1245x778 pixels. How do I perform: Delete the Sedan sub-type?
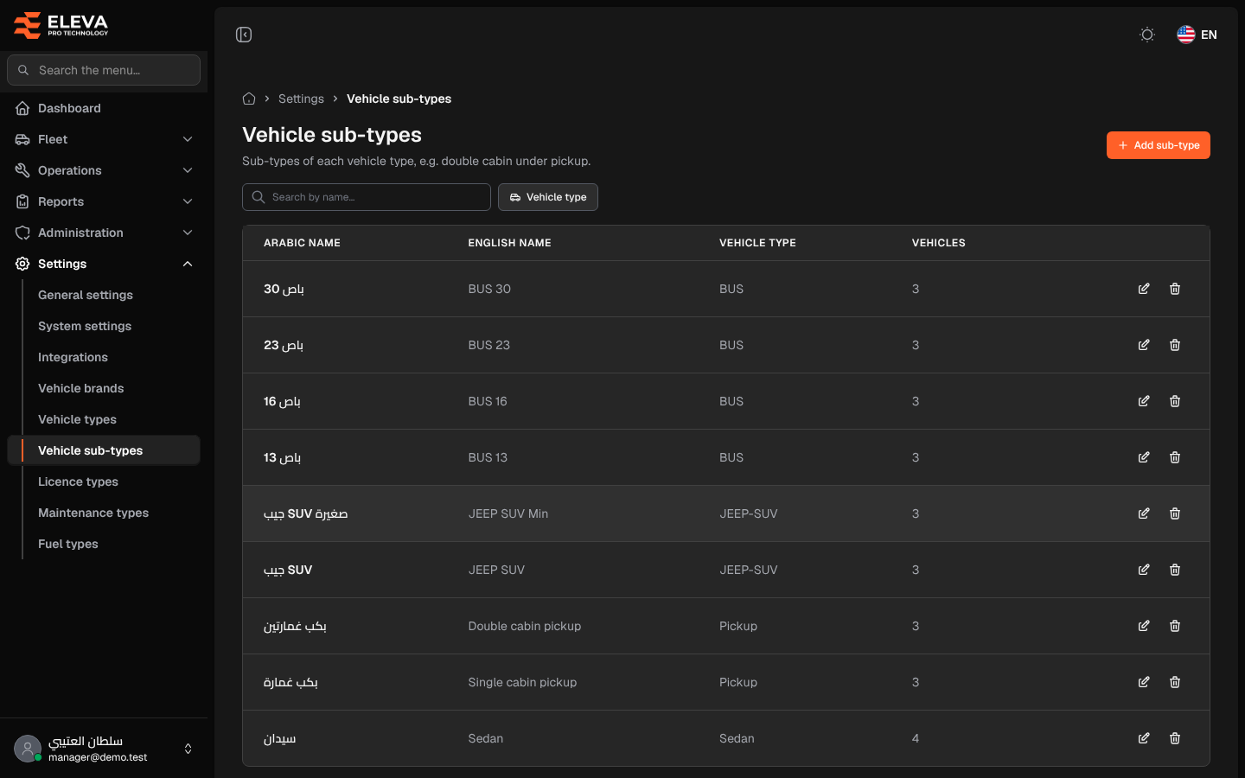coord(1175,738)
